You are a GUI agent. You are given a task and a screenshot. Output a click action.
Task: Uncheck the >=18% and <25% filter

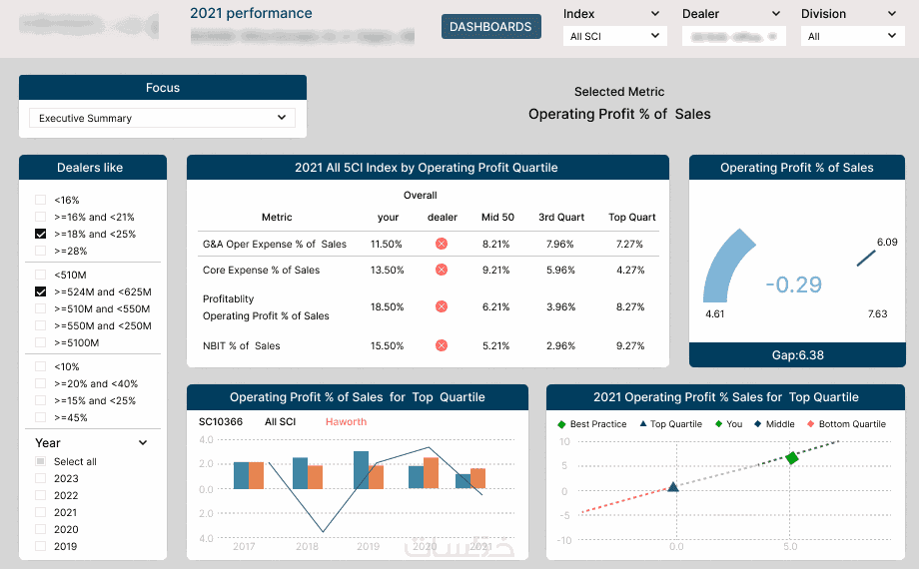point(40,234)
